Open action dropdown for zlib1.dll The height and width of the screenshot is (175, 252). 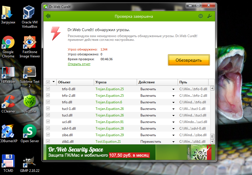(173, 142)
